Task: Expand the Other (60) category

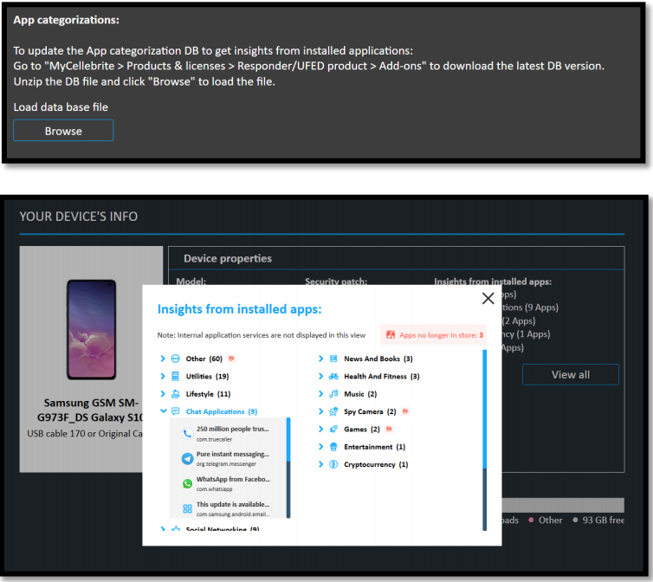Action: pyautogui.click(x=163, y=359)
